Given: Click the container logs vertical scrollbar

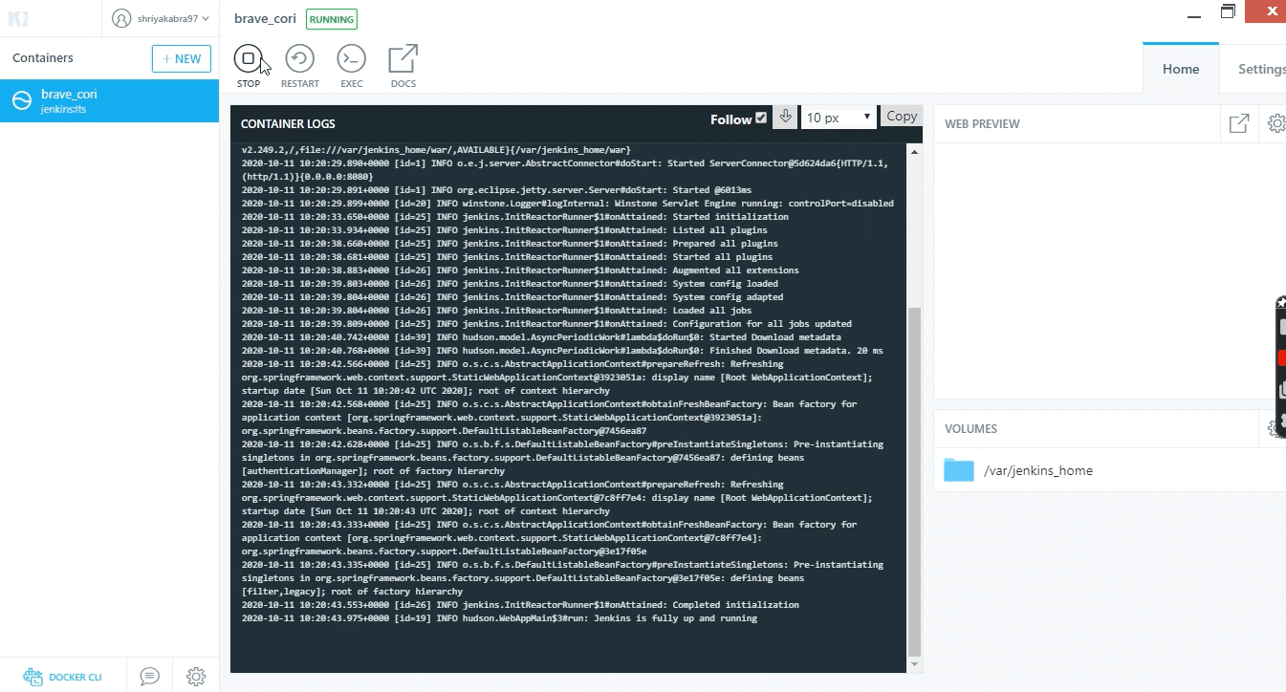Looking at the screenshot, I should point(914,478).
